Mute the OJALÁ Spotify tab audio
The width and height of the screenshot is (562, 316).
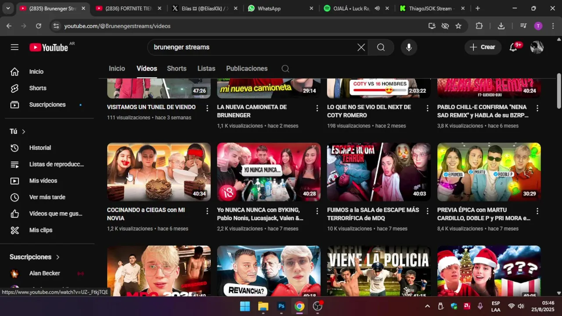[377, 8]
